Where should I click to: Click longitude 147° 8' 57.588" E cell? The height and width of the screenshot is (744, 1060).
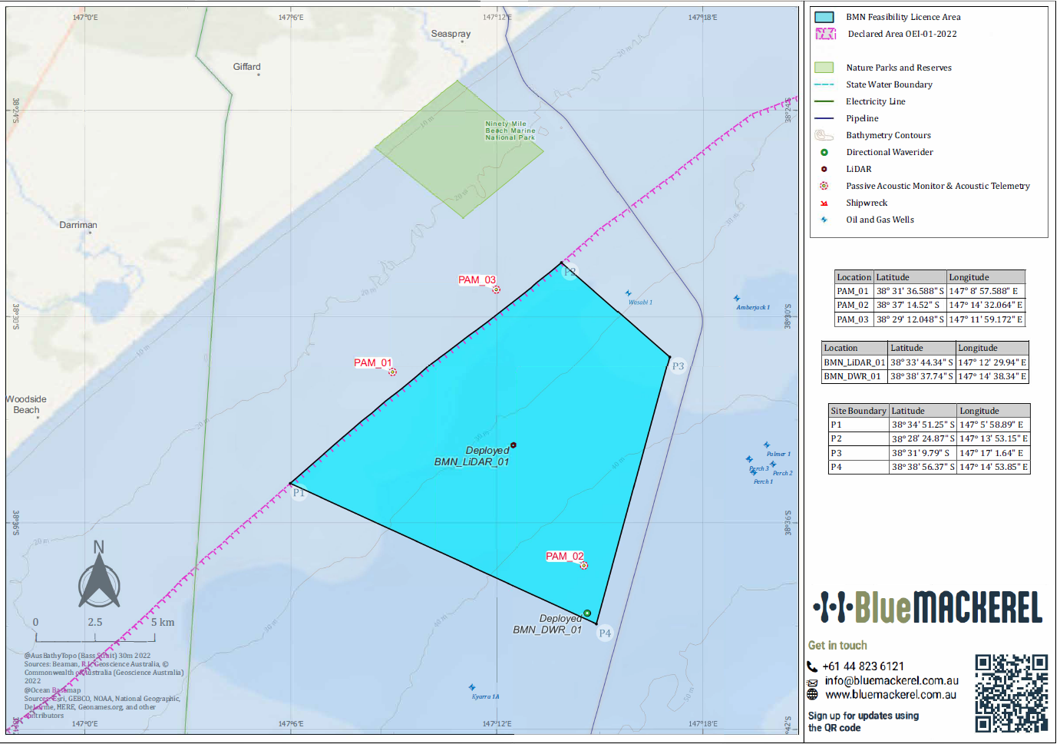pos(986,292)
